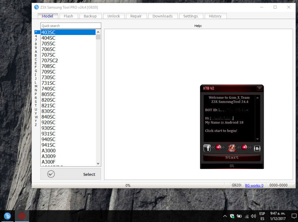Open Wi-Fi network tray icon
The width and height of the screenshot is (298, 222).
247,216
